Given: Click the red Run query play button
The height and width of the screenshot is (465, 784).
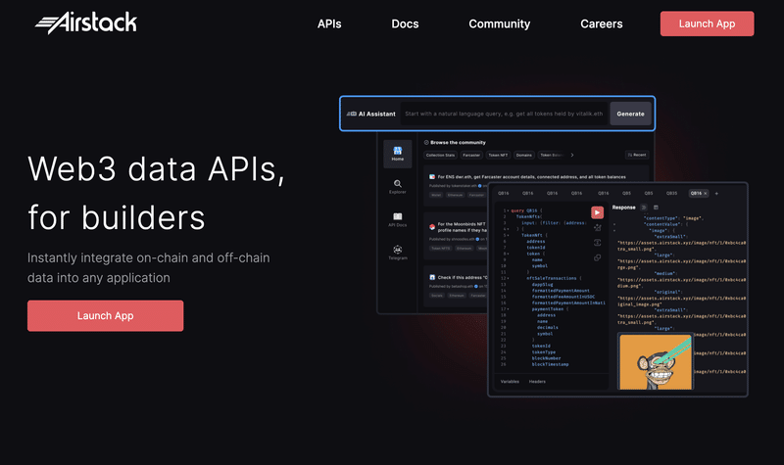Looking at the screenshot, I should (597, 212).
